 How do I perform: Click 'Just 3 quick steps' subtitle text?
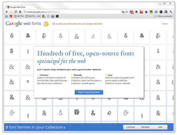coord(69,70)
